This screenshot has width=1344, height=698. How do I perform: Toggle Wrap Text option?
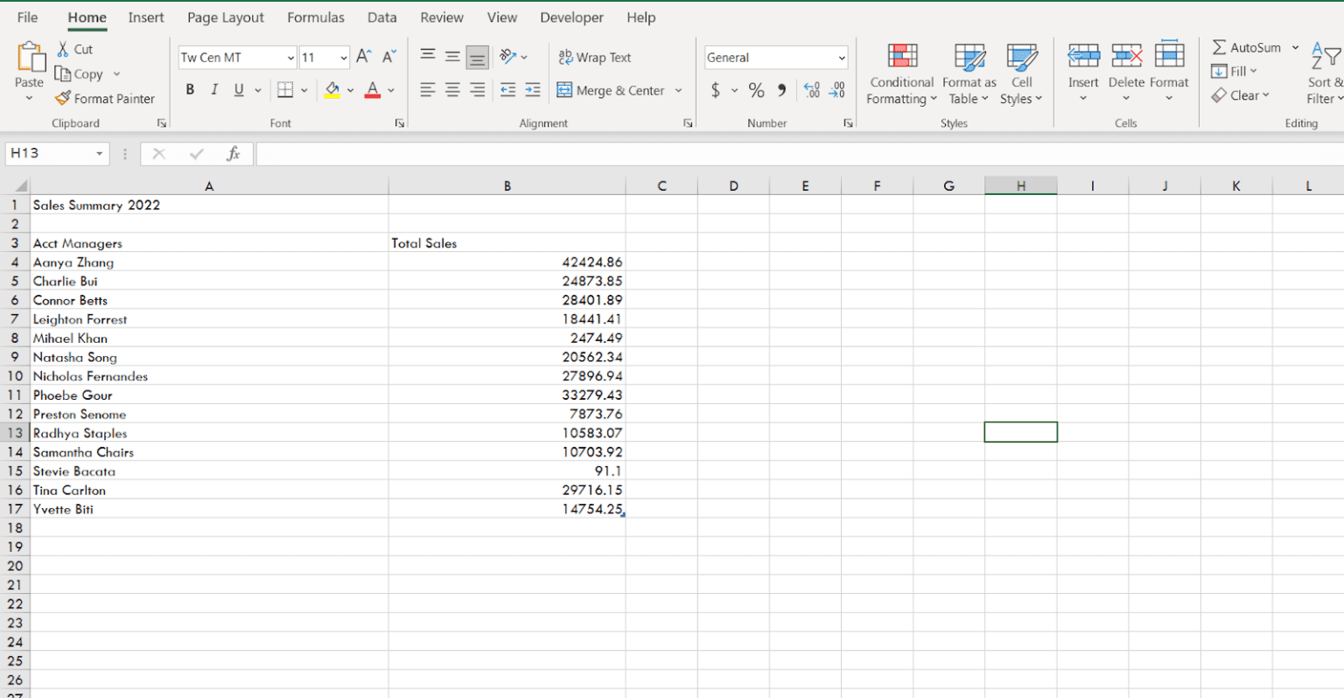coord(595,58)
